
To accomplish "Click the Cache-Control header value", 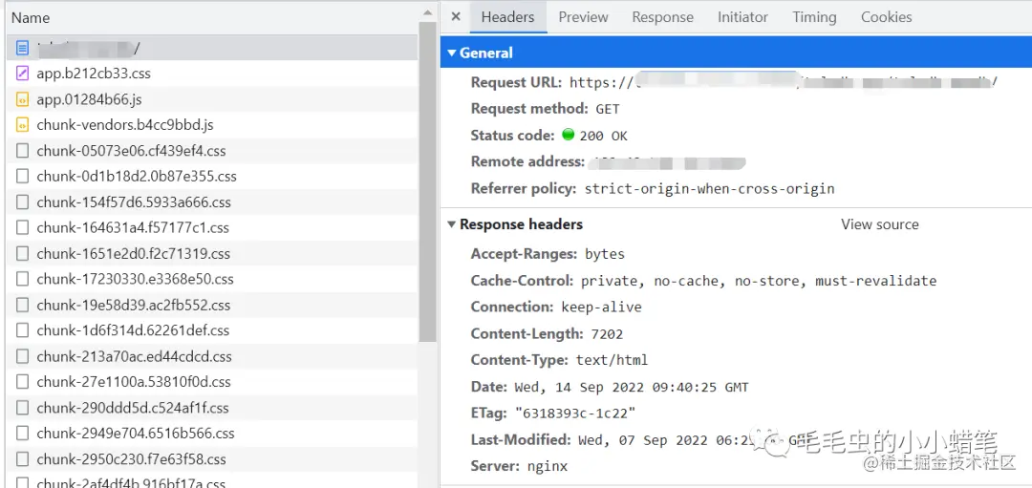I will pyautogui.click(x=758, y=281).
